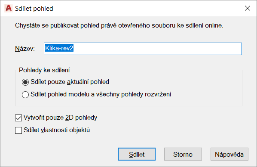The width and height of the screenshot is (257, 167).
Task: Click the AutoCAD logo in title bar
Action: 8,8
